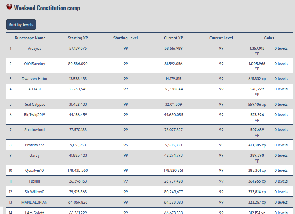Click the Weekend Constitution comp title
Image resolution: width=295 pixels, height=214 pixels.
(x=47, y=8)
